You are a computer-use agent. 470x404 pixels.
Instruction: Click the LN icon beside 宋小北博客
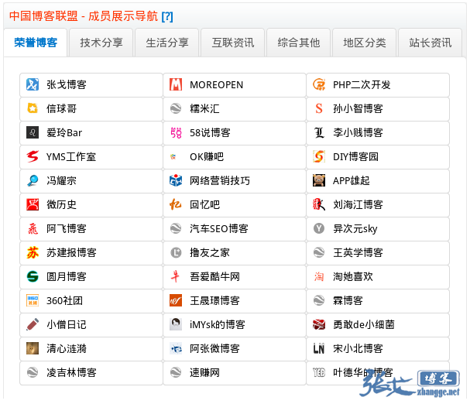pyautogui.click(x=319, y=348)
